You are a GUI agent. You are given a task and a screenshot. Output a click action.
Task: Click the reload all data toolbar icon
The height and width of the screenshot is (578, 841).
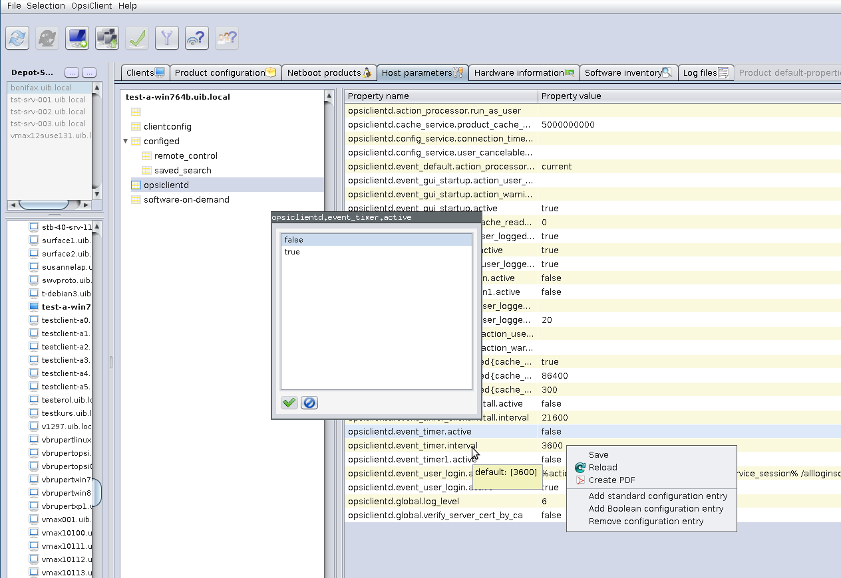coord(17,38)
